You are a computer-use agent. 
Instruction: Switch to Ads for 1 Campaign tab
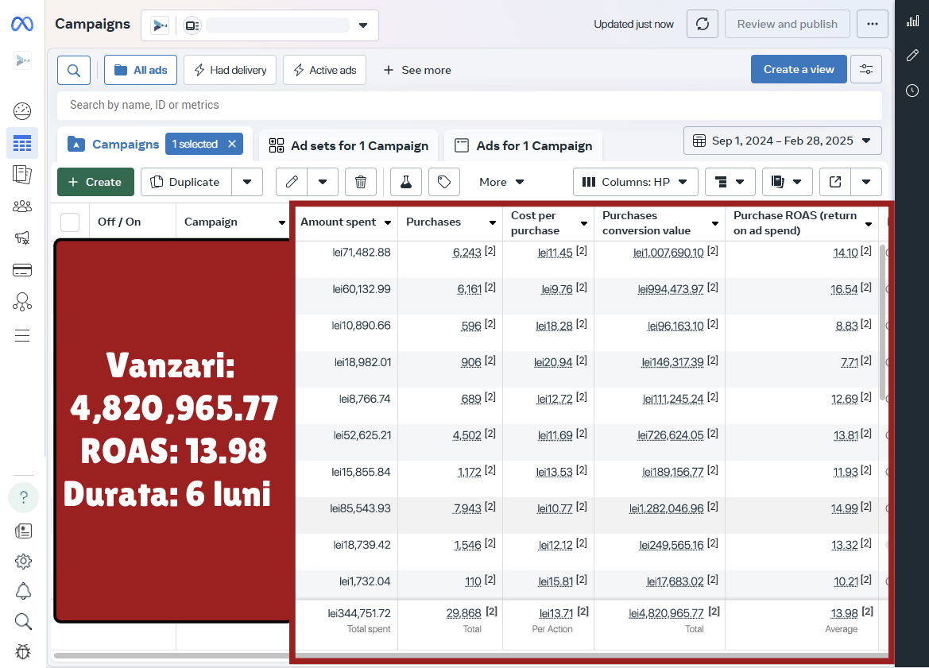[523, 145]
